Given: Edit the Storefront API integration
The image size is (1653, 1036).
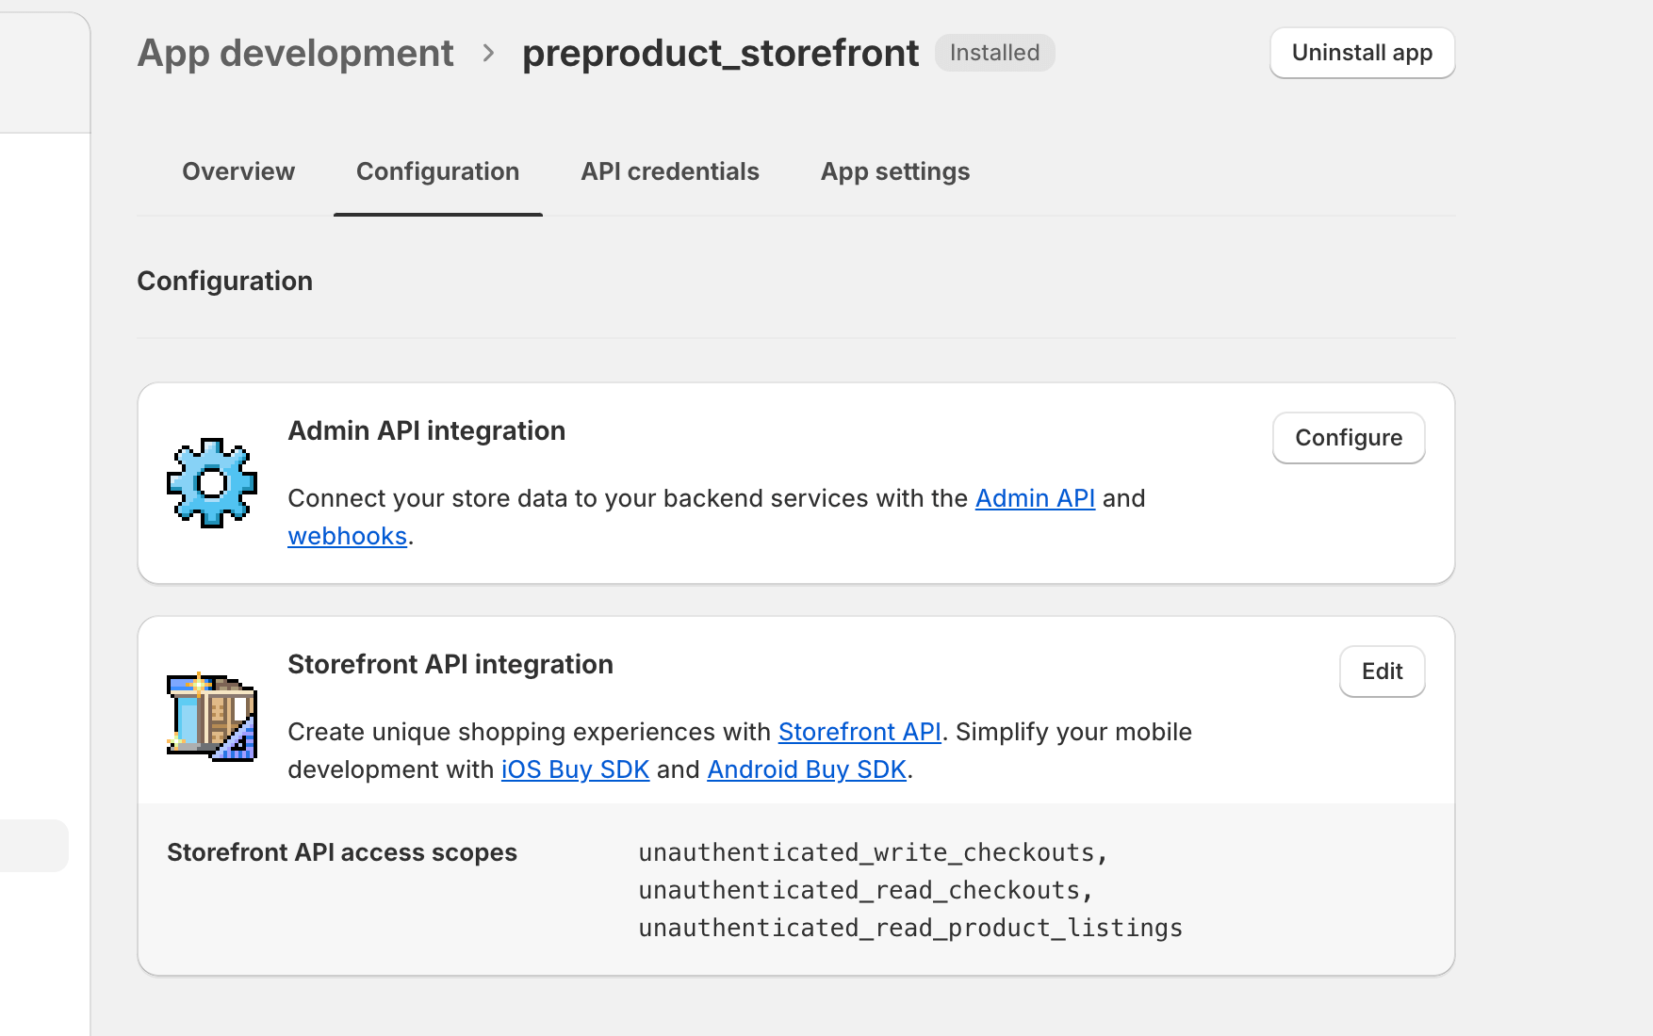Looking at the screenshot, I should [1382, 672].
